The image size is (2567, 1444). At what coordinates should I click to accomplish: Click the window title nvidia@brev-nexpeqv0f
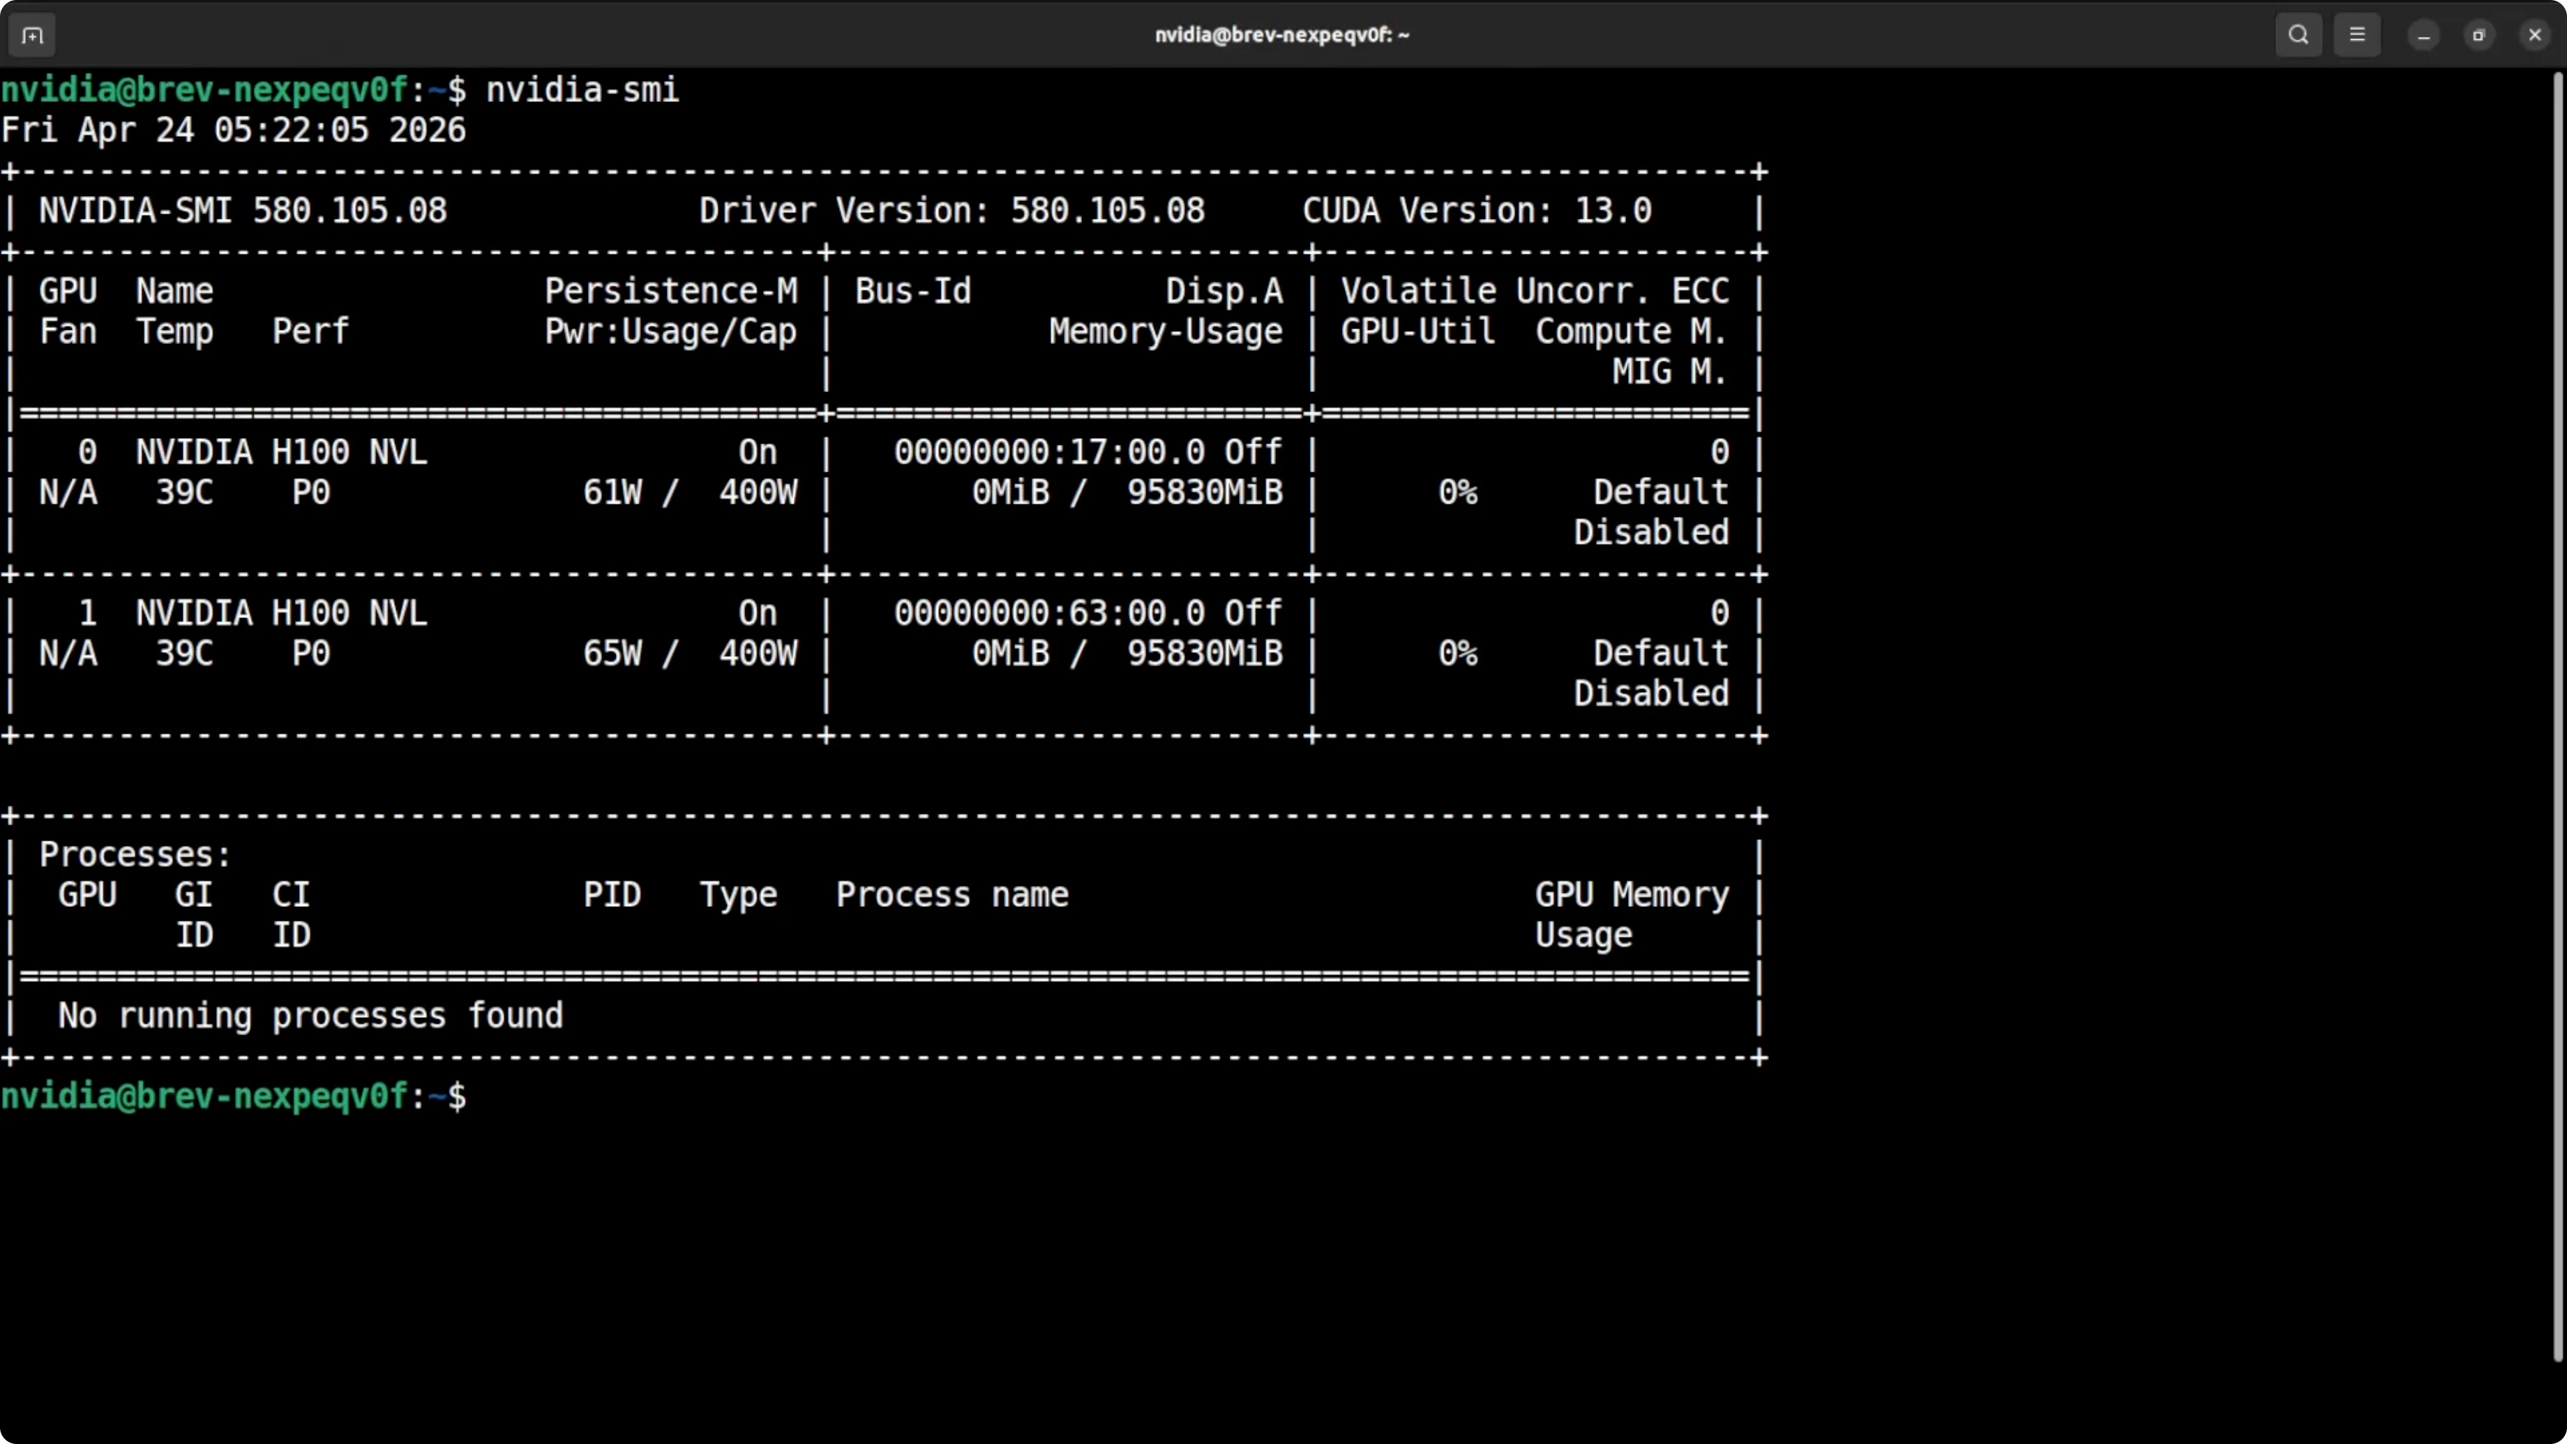tap(1281, 35)
